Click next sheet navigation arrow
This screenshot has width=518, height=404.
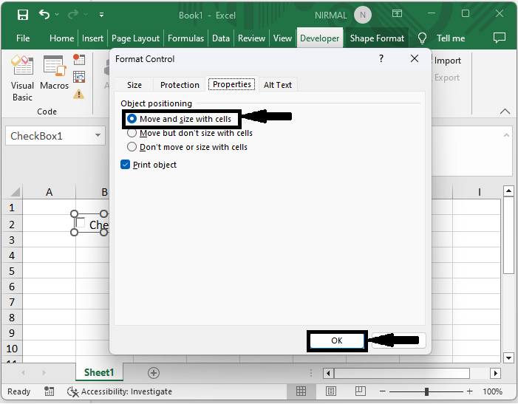44,373
